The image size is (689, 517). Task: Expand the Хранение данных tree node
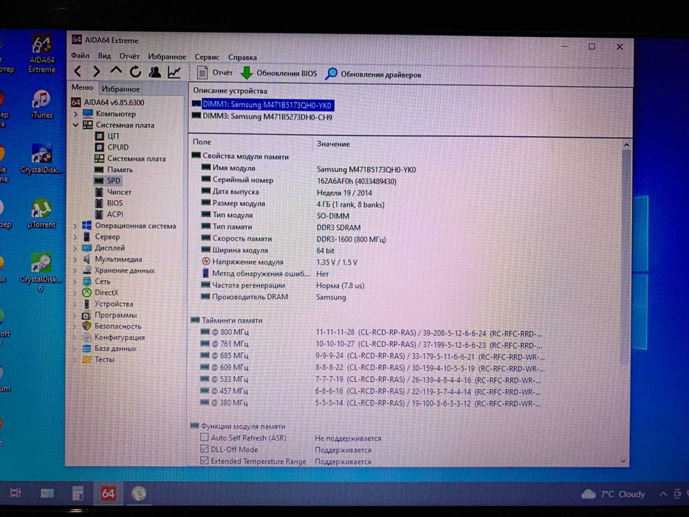pyautogui.click(x=75, y=270)
